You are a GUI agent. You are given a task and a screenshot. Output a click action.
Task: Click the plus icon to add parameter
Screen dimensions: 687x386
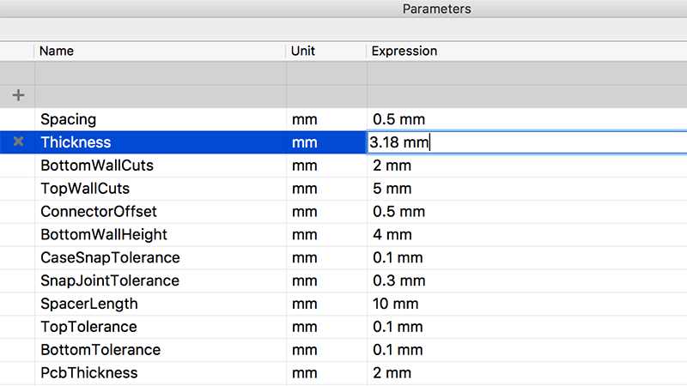(x=18, y=96)
